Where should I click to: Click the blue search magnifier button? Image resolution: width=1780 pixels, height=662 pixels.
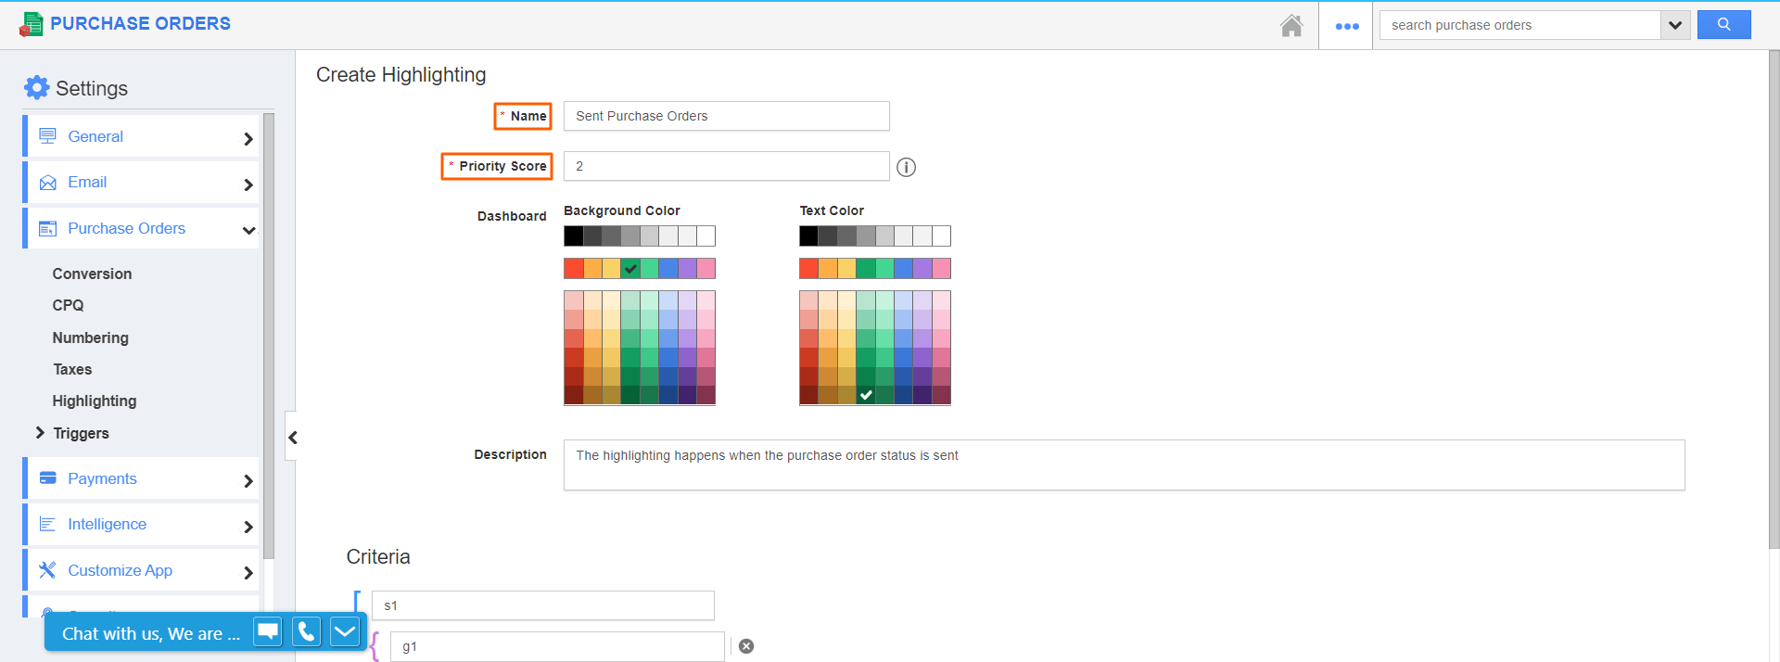pyautogui.click(x=1723, y=25)
